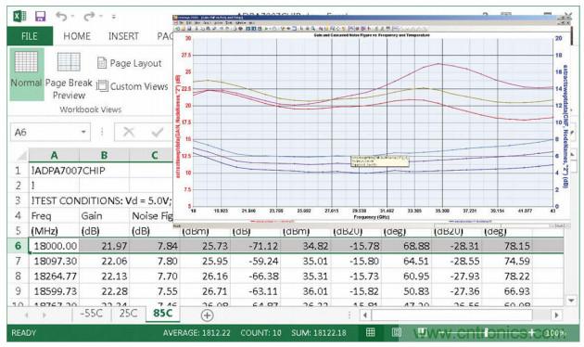Image resolution: width=584 pixels, height=347 pixels.
Task: Open the Name Box dropdown arrow
Action: 83,132
